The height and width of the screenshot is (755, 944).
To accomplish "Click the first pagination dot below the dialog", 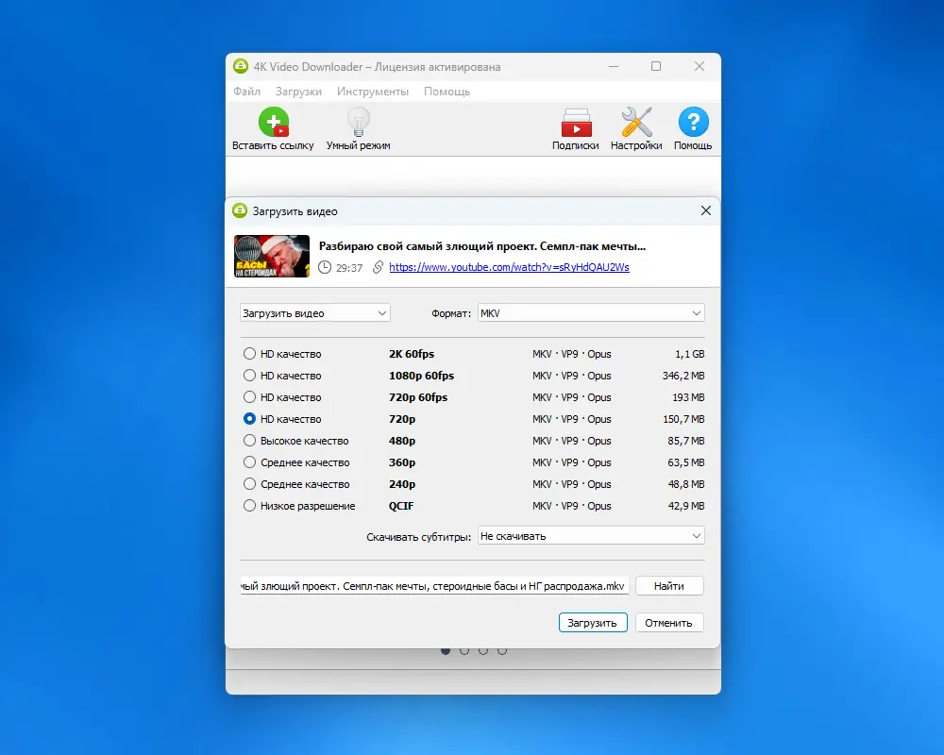I will tap(446, 650).
